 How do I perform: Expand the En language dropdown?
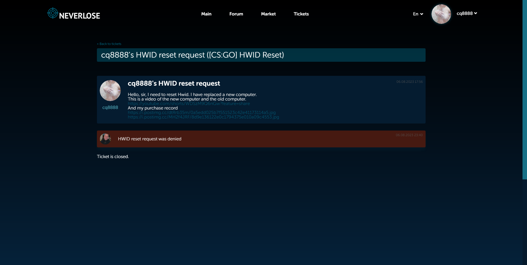[418, 14]
